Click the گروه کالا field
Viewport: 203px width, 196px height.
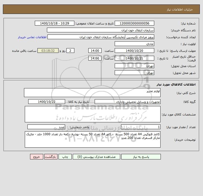tap(128, 102)
